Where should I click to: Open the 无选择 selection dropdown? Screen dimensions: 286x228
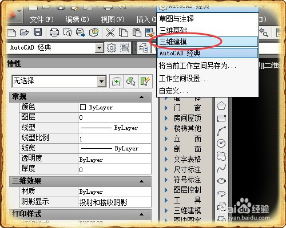click(x=102, y=82)
